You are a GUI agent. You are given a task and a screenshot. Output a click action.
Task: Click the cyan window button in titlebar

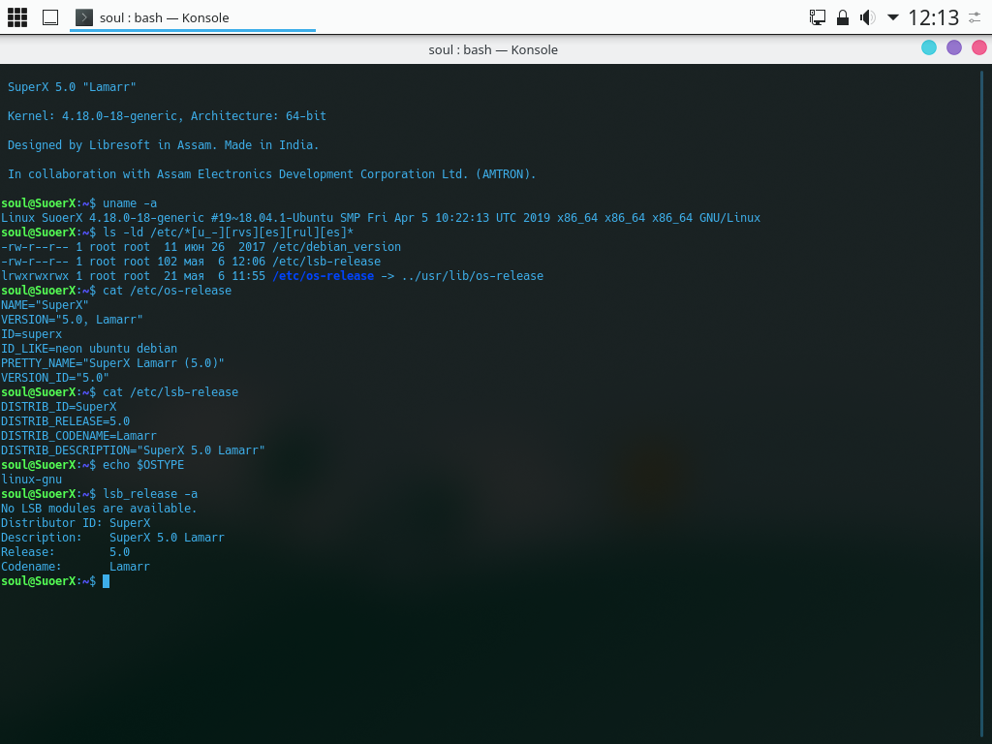pyautogui.click(x=929, y=47)
